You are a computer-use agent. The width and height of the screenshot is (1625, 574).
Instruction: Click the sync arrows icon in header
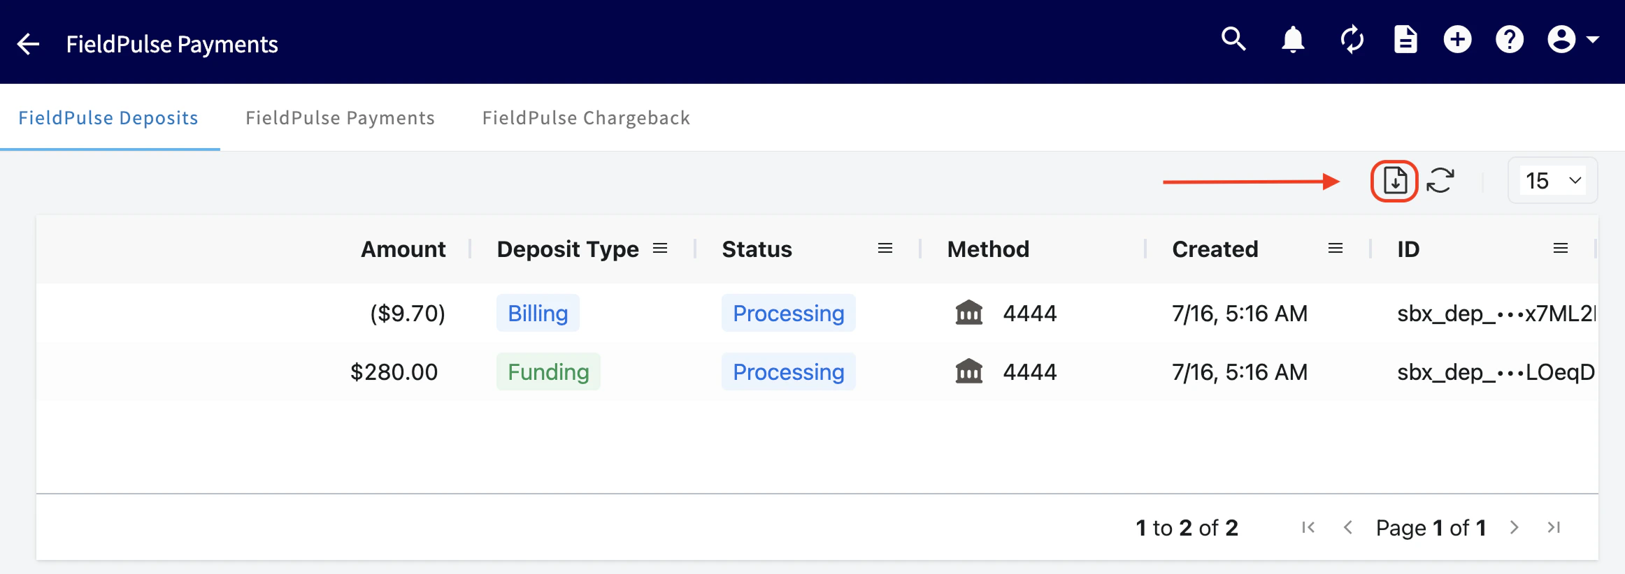pos(1352,39)
